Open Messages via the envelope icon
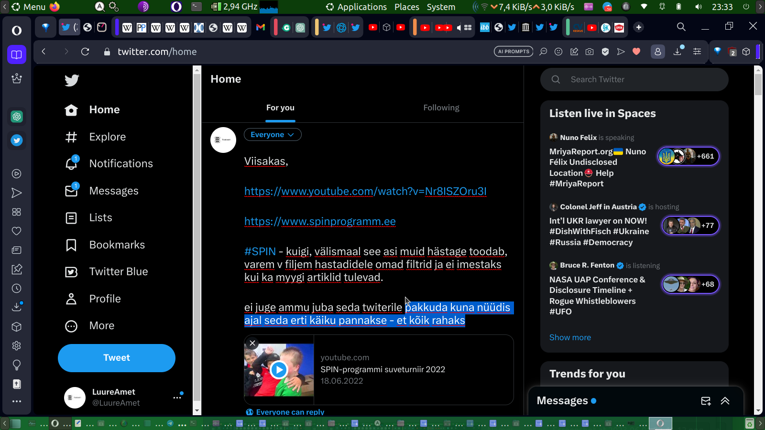 (71, 191)
